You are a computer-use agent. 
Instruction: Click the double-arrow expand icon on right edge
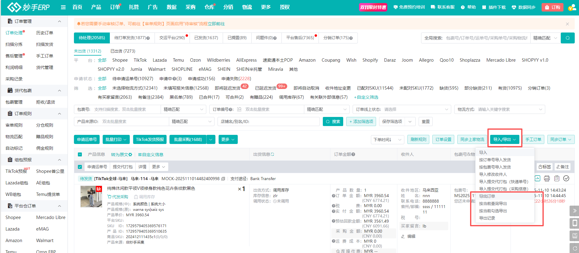574,211
